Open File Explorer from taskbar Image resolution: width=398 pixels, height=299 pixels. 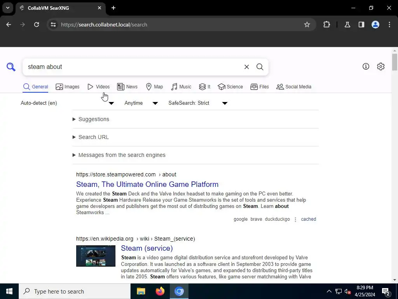141,291
